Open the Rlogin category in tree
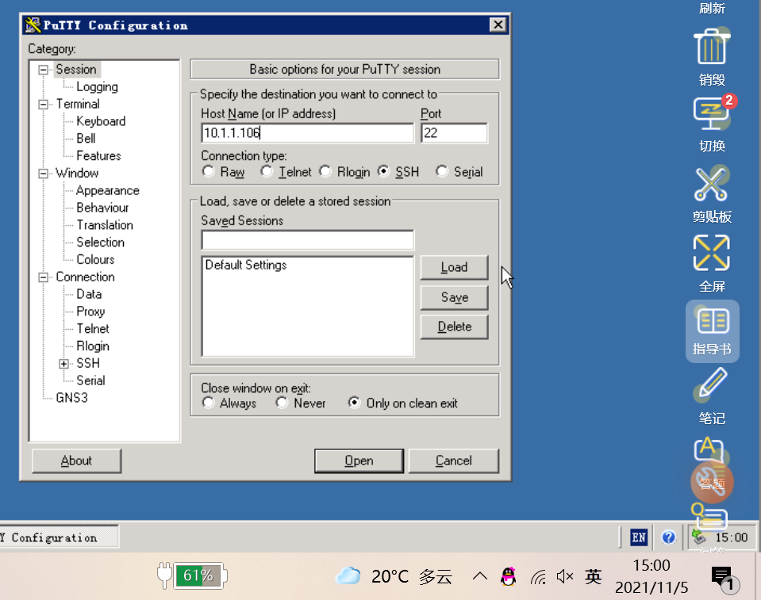 click(93, 346)
